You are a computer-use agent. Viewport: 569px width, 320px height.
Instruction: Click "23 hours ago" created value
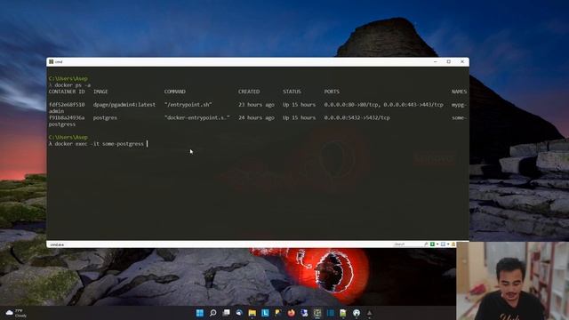coord(256,105)
